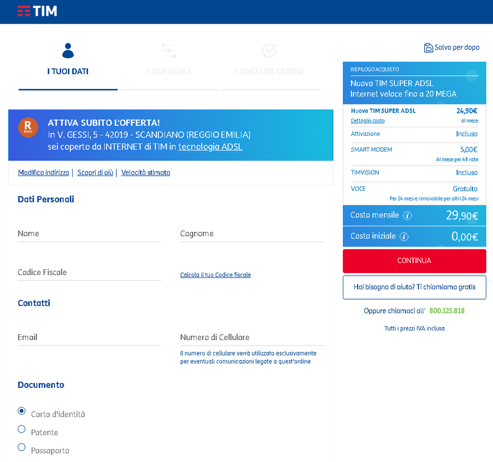Focus the Nome input field

coord(89,234)
